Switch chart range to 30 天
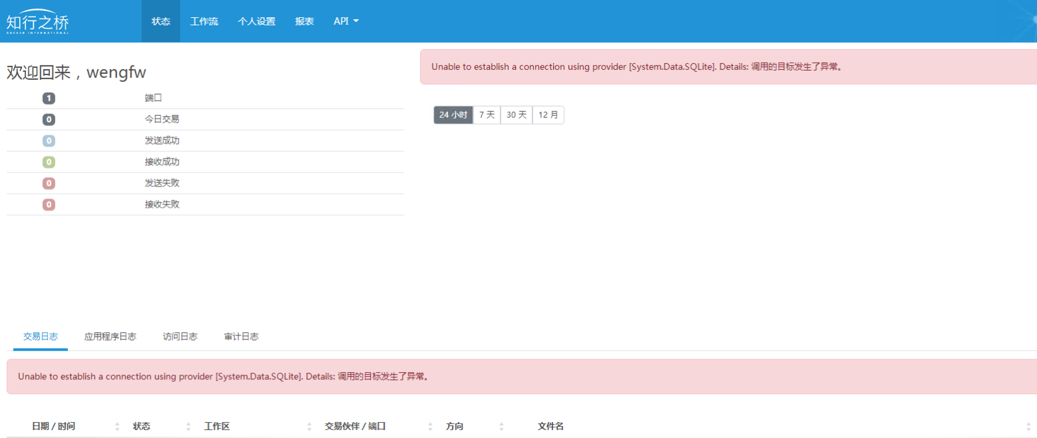Image resolution: width=1037 pixels, height=438 pixels. [x=517, y=114]
